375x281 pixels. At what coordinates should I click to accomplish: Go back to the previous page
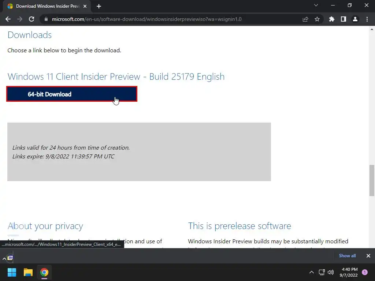pos(8,19)
